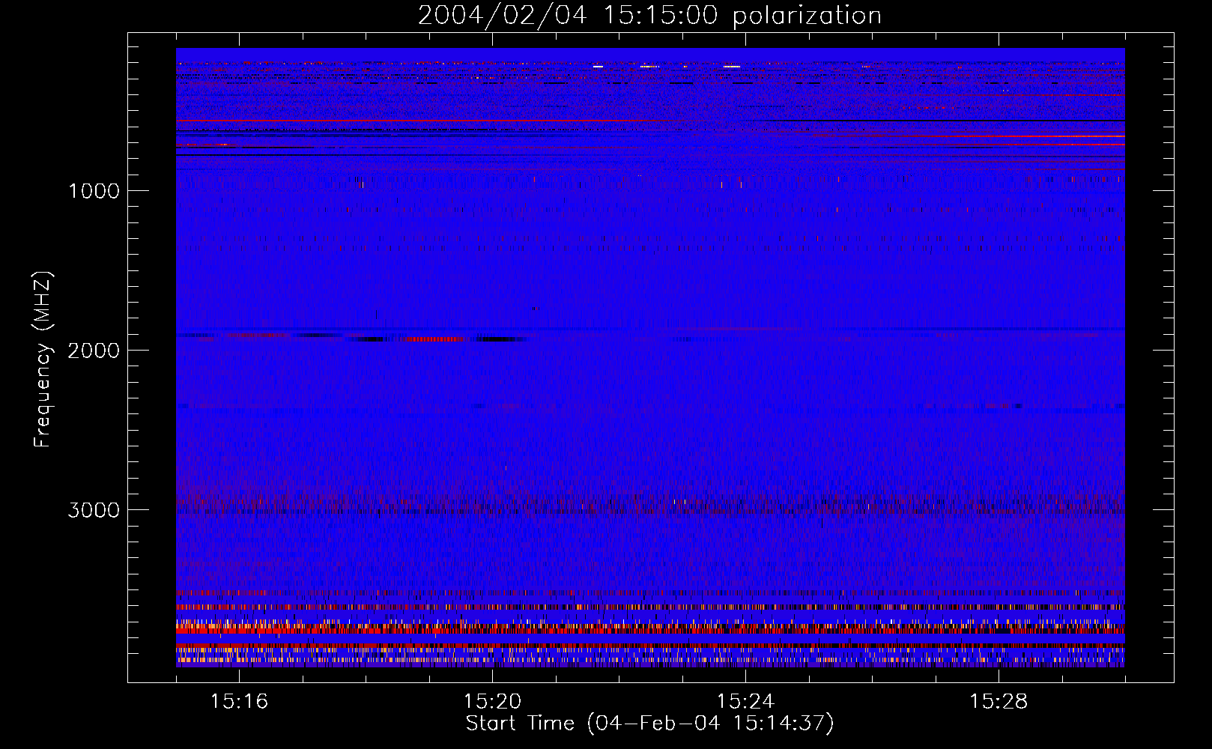Click the plot title '2004/02/04 15:15:00 polarization'
Image resolution: width=1212 pixels, height=749 pixels.
pos(649,16)
